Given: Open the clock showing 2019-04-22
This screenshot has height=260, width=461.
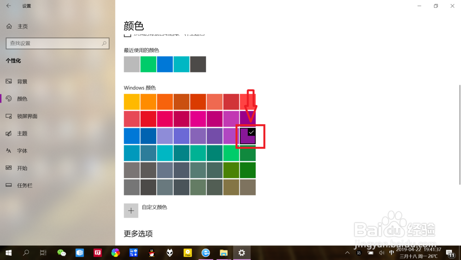Looking at the screenshot, I should pos(419,253).
